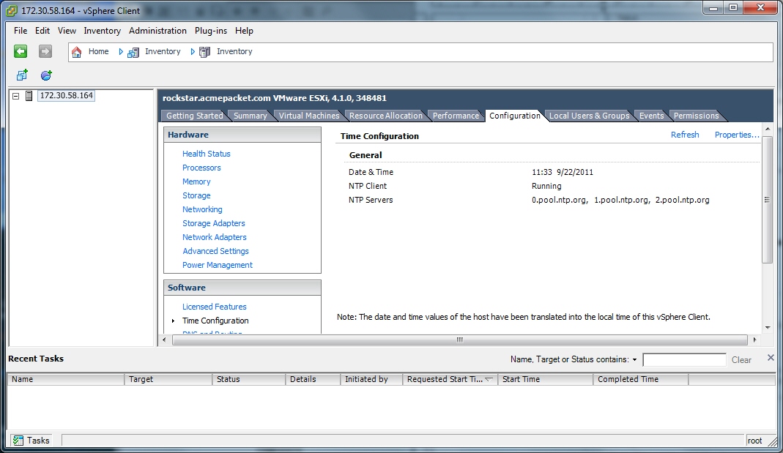
Task: Open the Inventory menu
Action: pyautogui.click(x=103, y=31)
